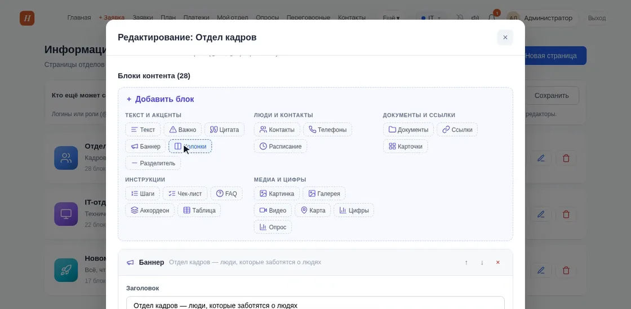Expand the IT department selector
This screenshot has height=309, width=631.
pos(431,18)
